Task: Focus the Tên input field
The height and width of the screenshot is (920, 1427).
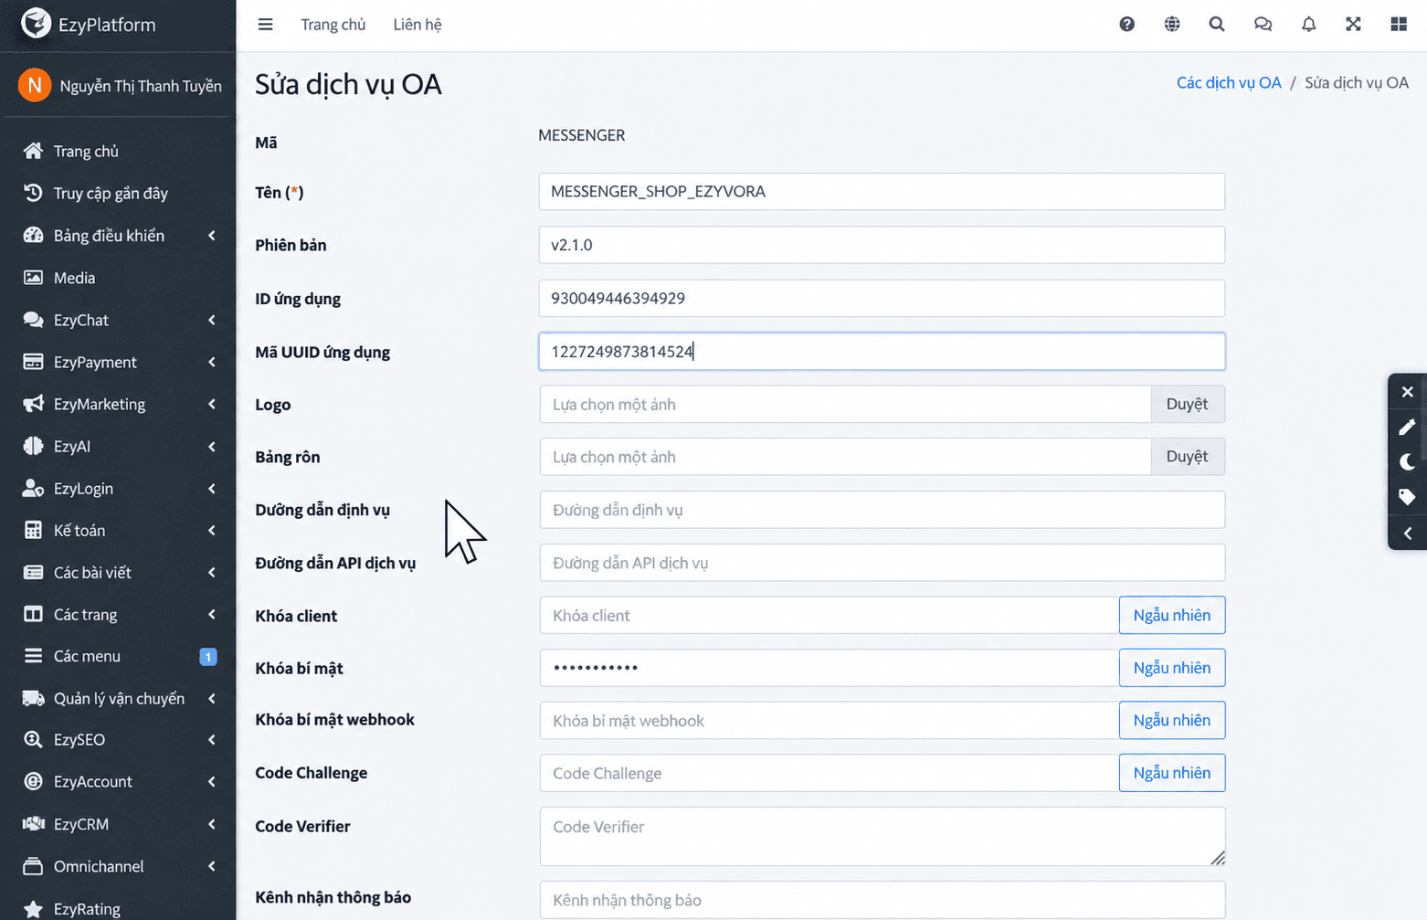Action: [x=882, y=192]
